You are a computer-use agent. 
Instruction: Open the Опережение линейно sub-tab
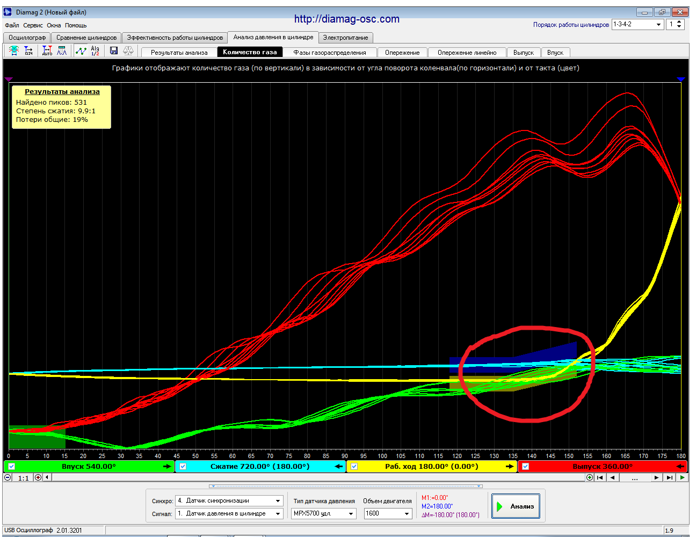[467, 53]
